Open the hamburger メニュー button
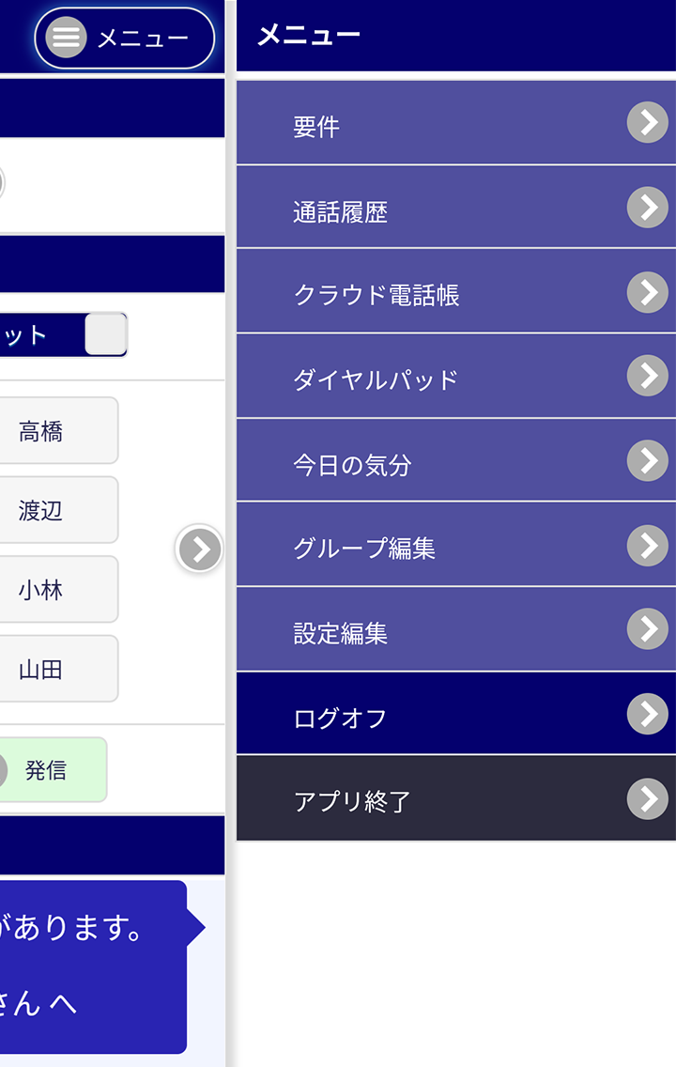Viewport: 676px width, 1067px height. 125,39
